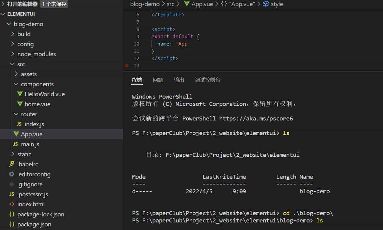Click the style breadcrumb segment

pos(276,4)
